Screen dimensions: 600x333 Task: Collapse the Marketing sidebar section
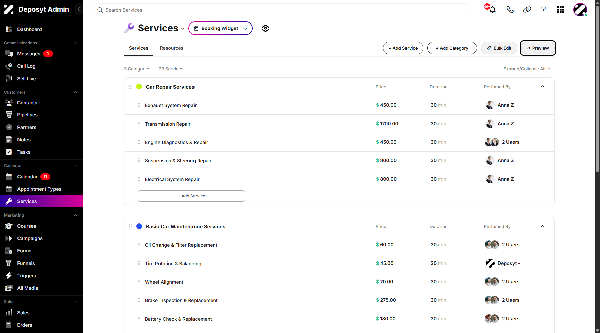point(75,215)
